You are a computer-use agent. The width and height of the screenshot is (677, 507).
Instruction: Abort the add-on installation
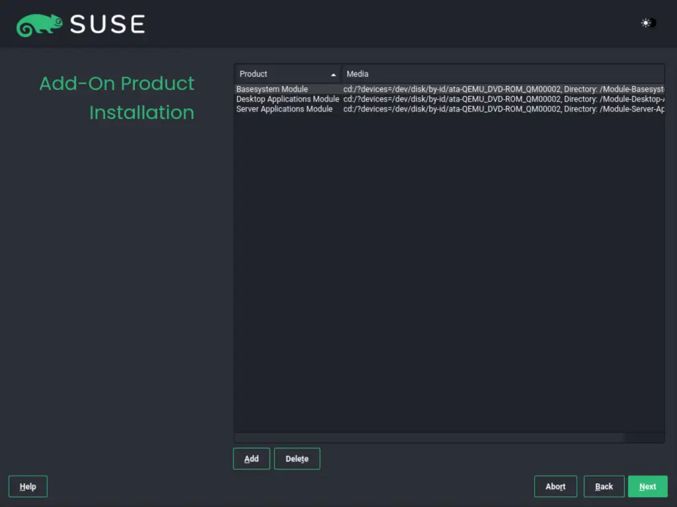tap(555, 486)
